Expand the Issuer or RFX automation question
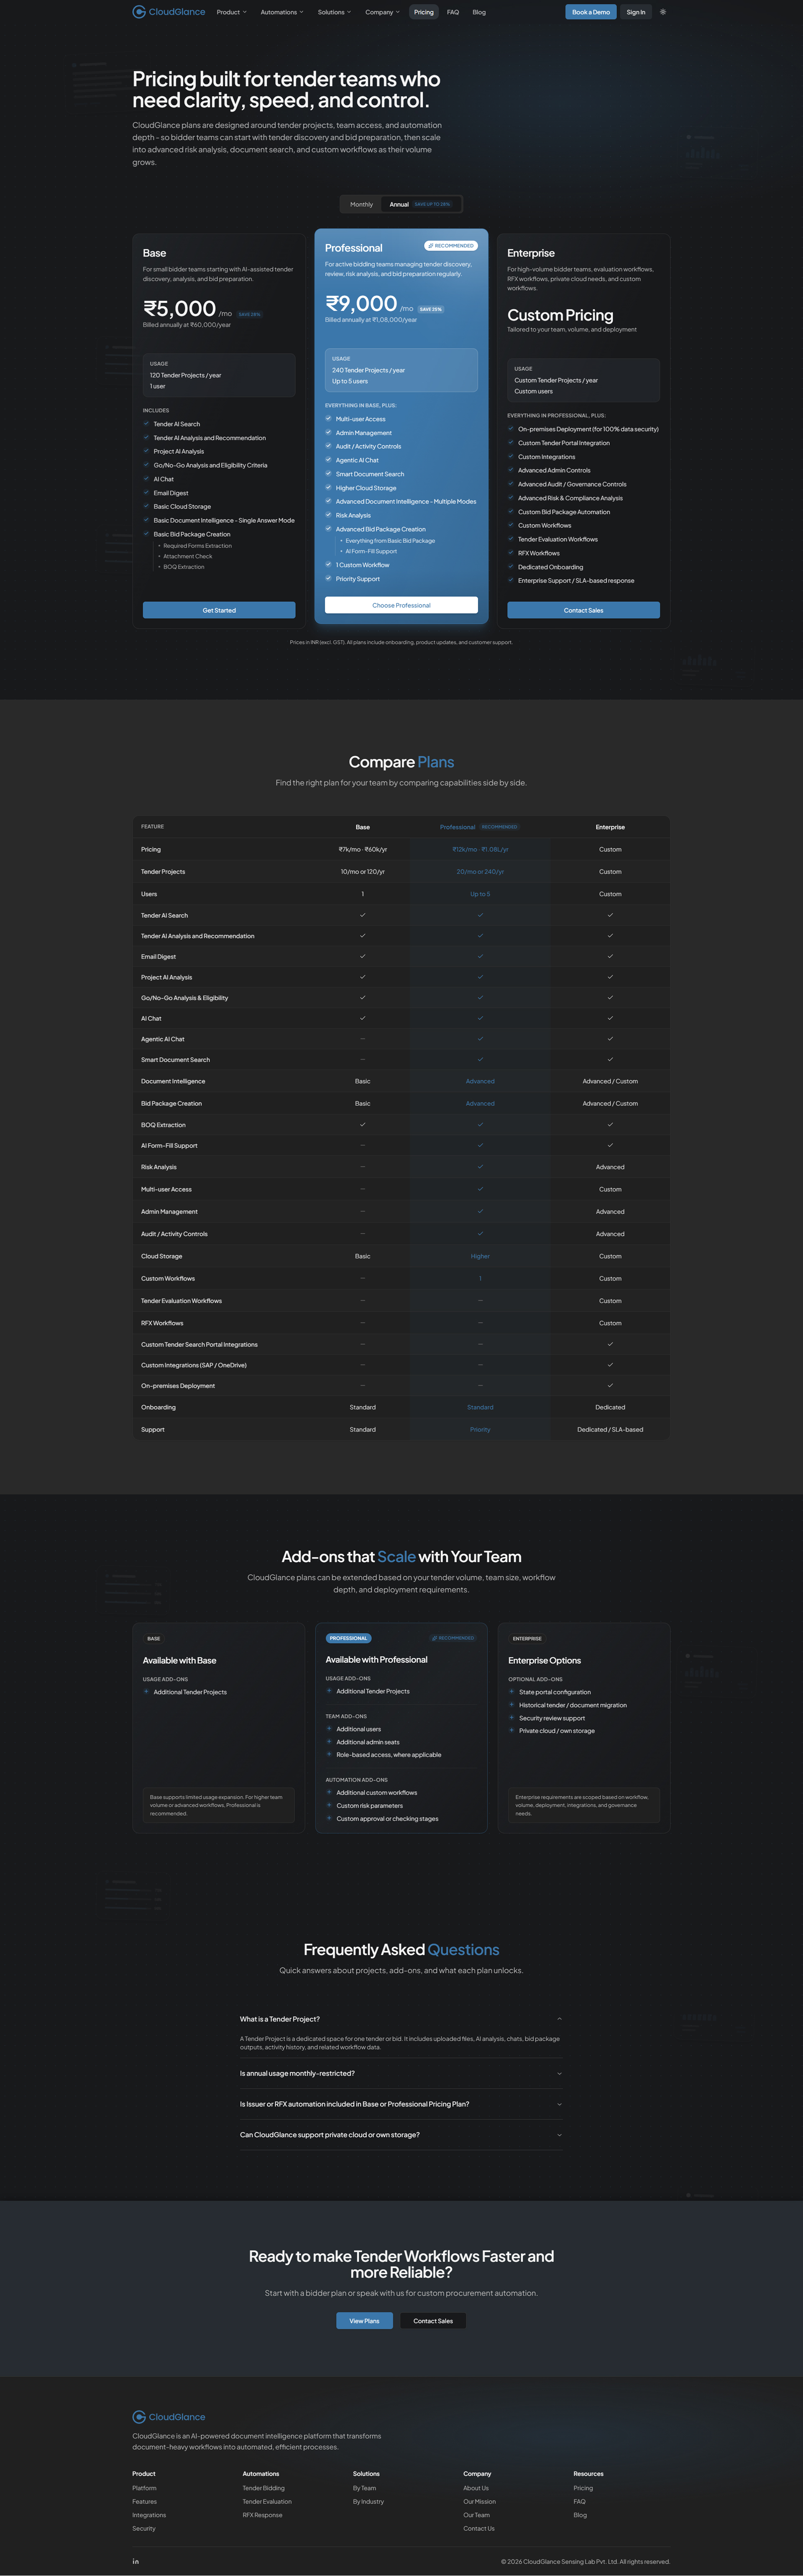 [x=401, y=2104]
